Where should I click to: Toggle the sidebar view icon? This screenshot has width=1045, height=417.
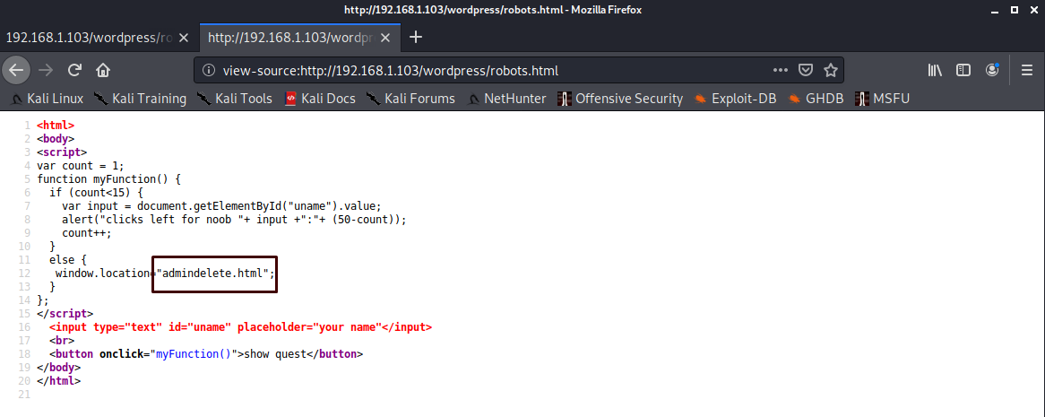(x=963, y=70)
